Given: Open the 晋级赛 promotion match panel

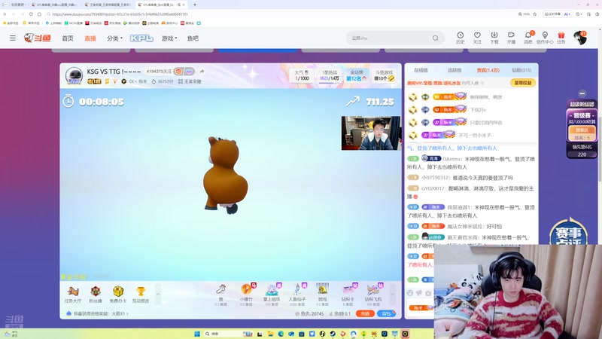Looking at the screenshot, I should pyautogui.click(x=582, y=126).
